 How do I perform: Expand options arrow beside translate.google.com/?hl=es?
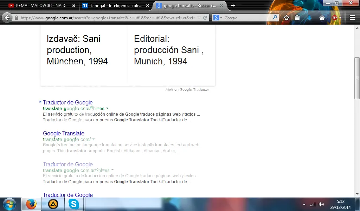107,108
